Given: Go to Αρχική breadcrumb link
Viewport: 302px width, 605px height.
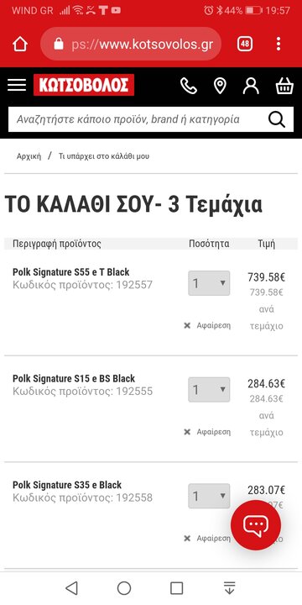Looking at the screenshot, I should (29, 156).
